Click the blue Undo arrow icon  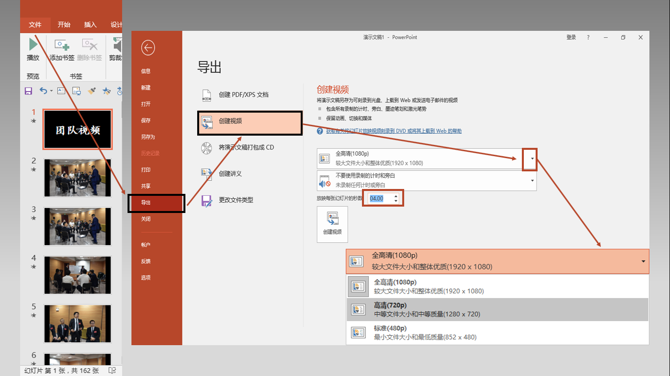[x=43, y=91]
